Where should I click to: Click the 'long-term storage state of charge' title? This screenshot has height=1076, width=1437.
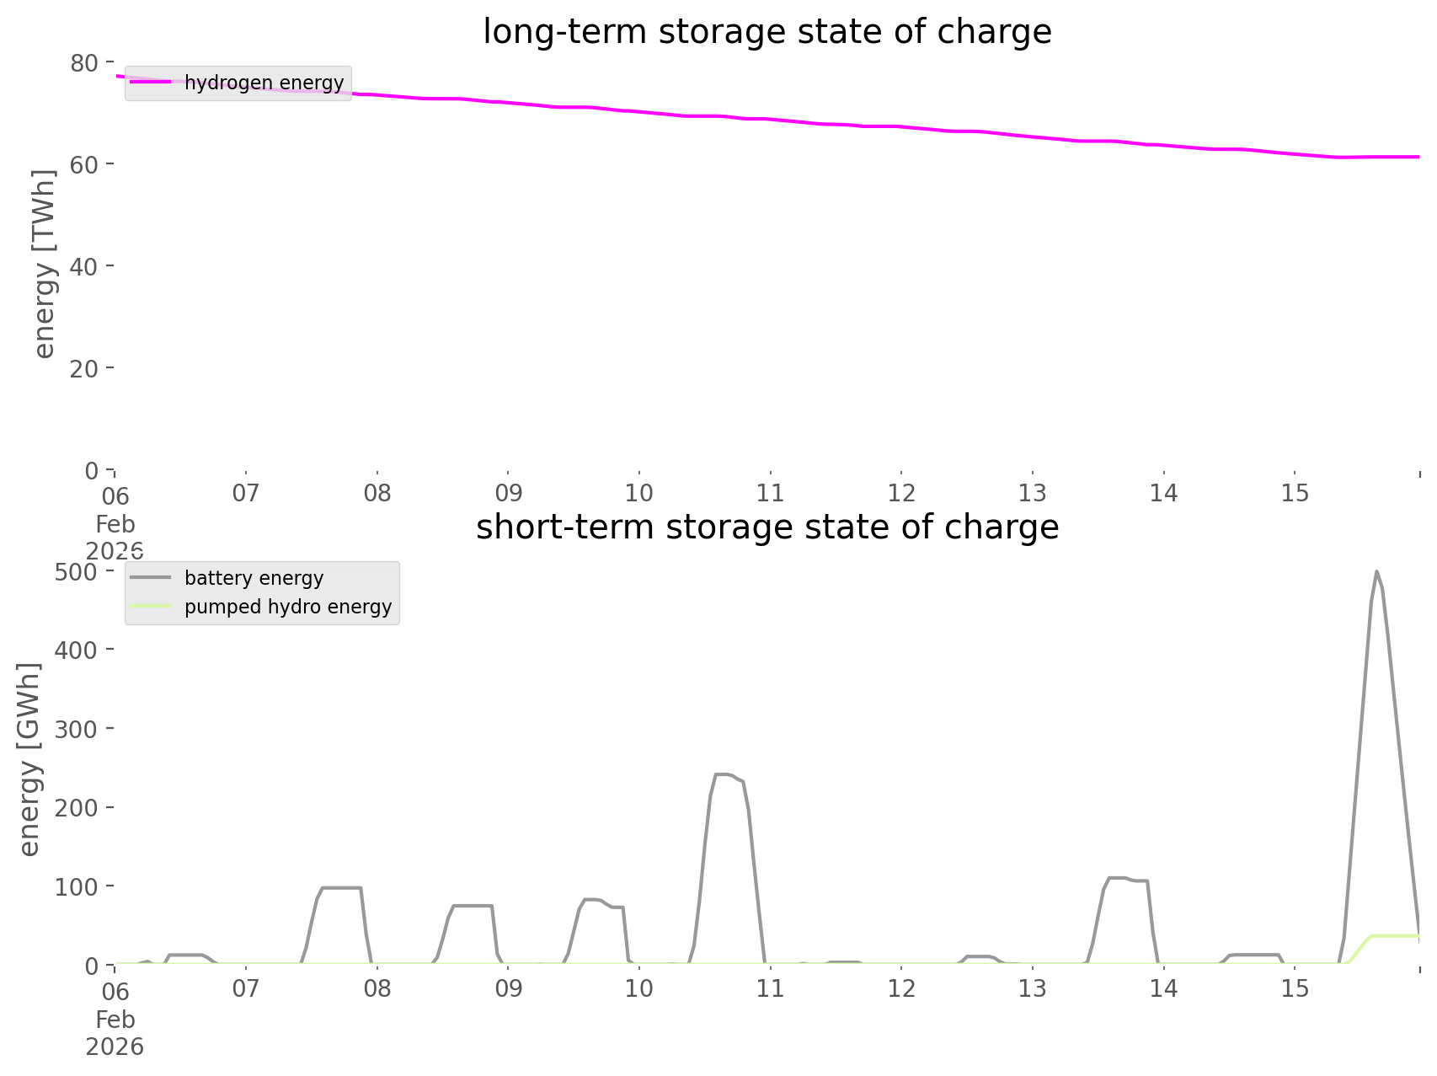(x=767, y=32)
